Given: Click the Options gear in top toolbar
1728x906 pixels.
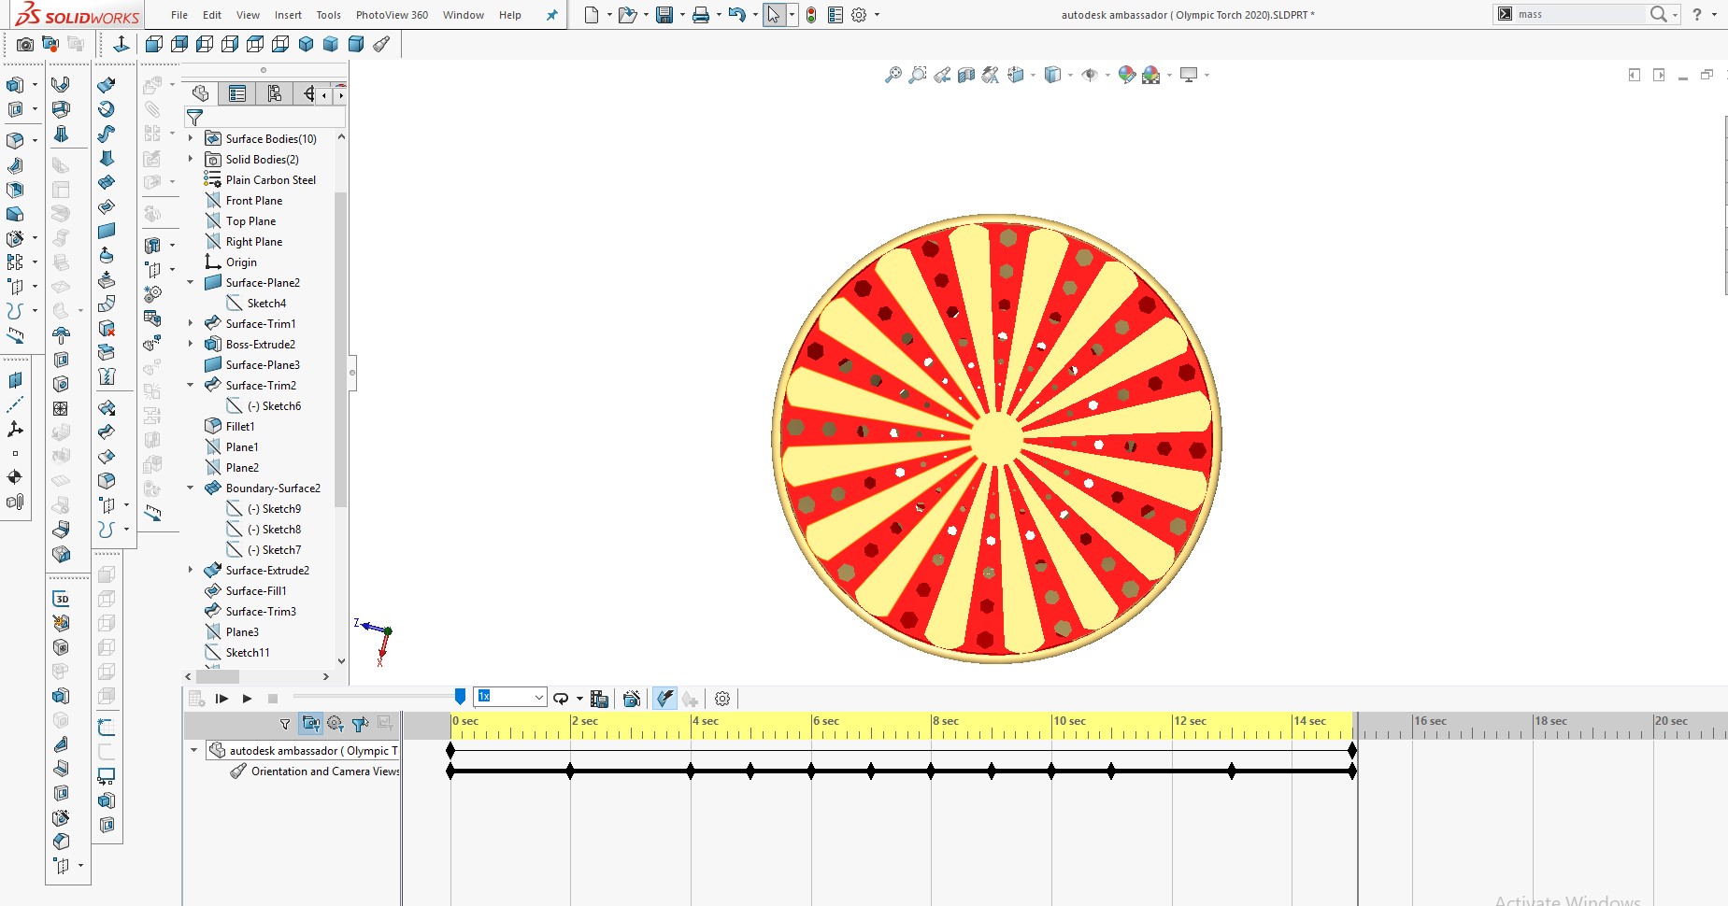Looking at the screenshot, I should 859,15.
